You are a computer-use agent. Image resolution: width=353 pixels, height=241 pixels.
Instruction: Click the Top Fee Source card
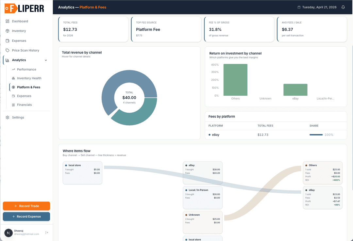tap(166, 29)
